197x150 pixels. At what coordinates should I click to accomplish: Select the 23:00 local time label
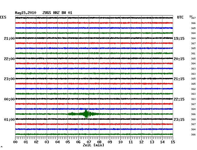(x=9, y=79)
